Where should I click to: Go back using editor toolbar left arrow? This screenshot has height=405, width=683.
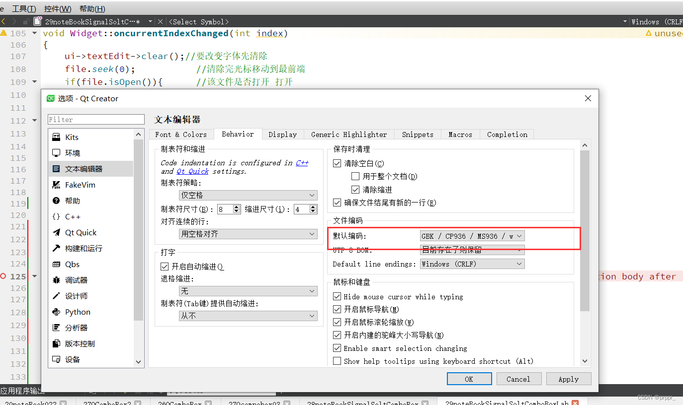3,21
